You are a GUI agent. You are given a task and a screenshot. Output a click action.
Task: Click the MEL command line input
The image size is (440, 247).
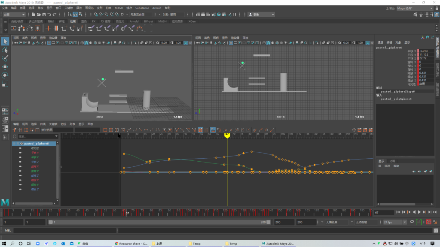(x=65, y=230)
